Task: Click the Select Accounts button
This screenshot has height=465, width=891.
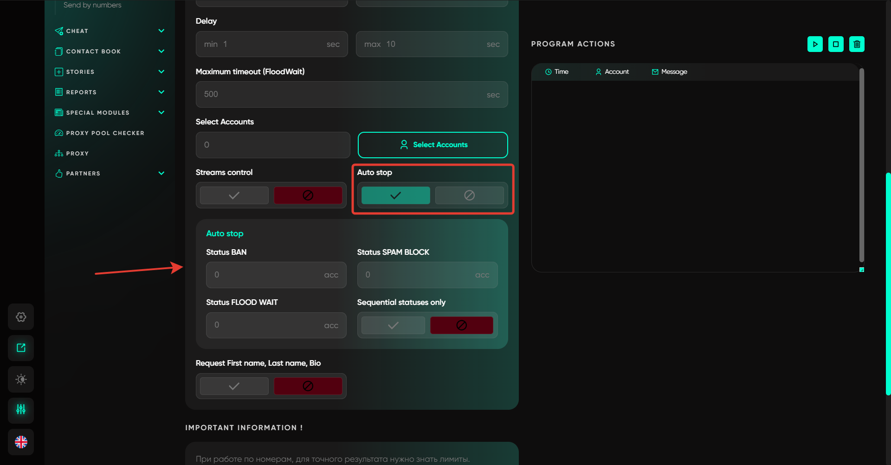Action: coord(433,145)
